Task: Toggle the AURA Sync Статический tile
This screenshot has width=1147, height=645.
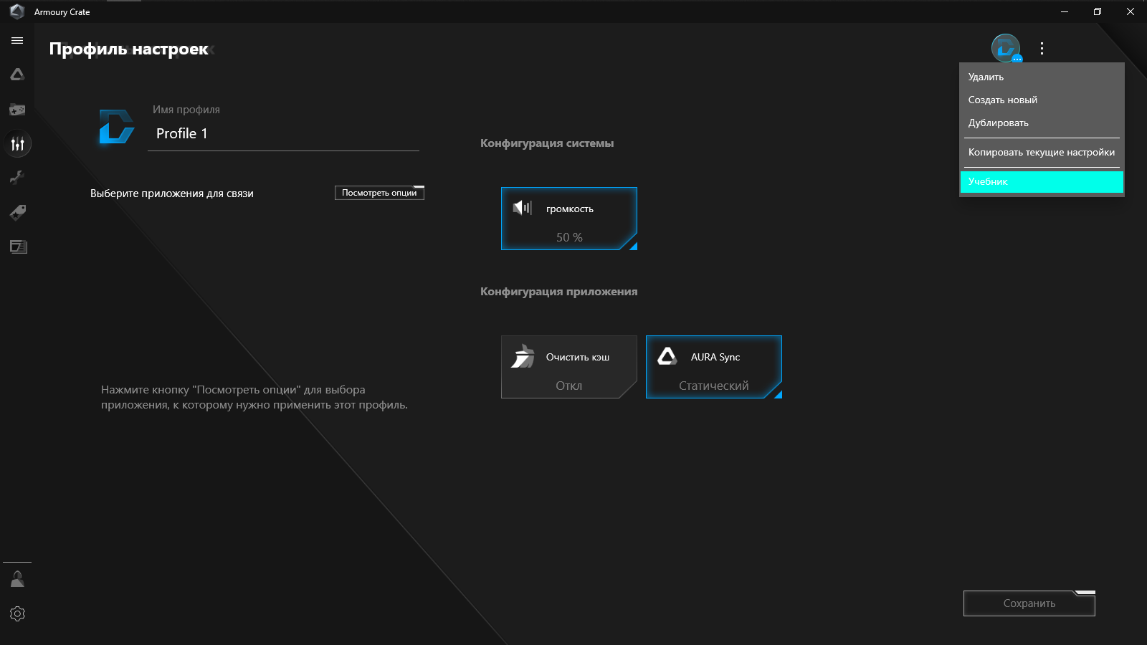Action: (x=714, y=367)
